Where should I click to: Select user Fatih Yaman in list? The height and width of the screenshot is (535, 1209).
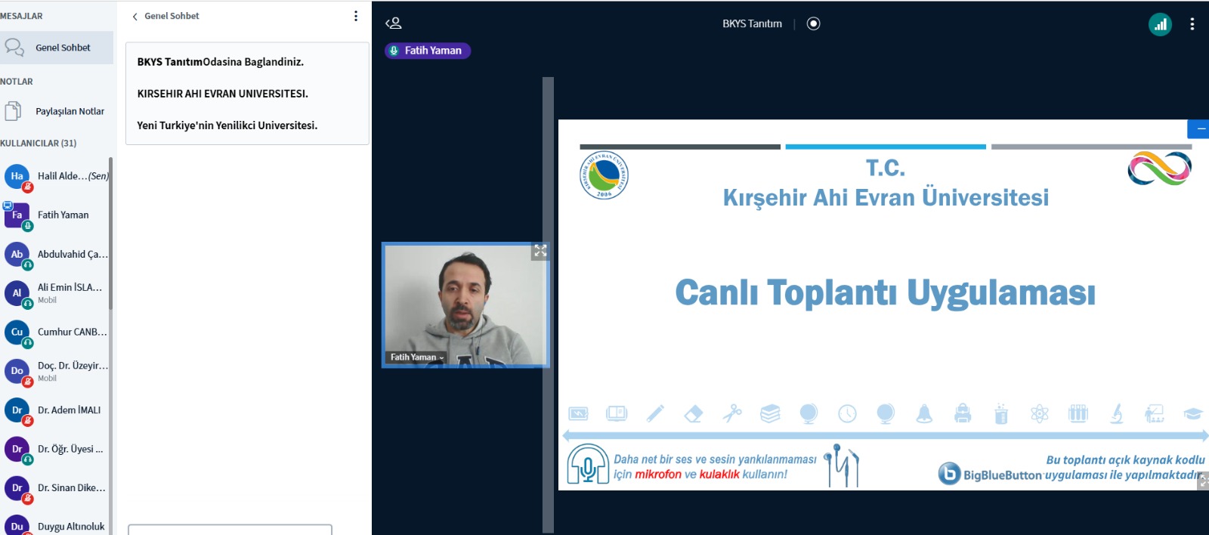[55, 215]
